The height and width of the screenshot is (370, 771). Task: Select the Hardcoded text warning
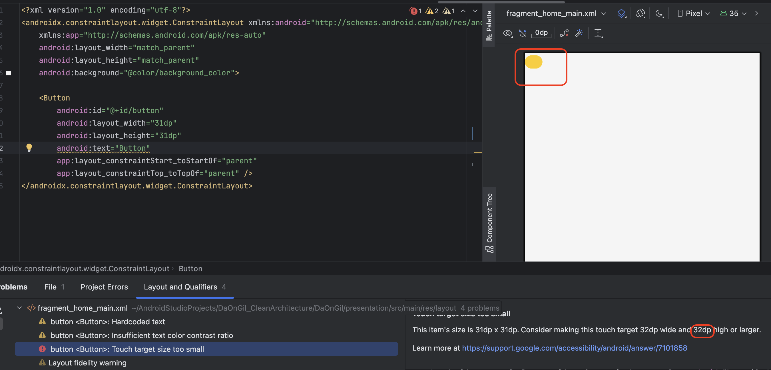click(x=108, y=321)
